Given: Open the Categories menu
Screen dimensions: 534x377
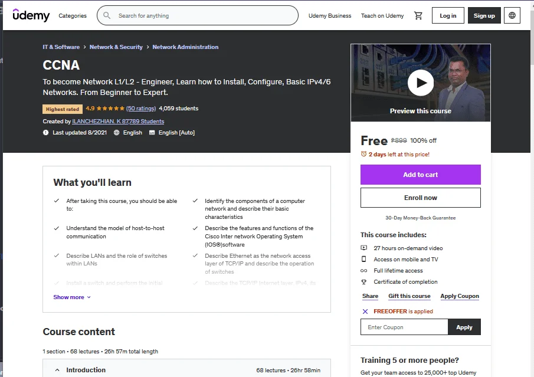Looking at the screenshot, I should (73, 16).
